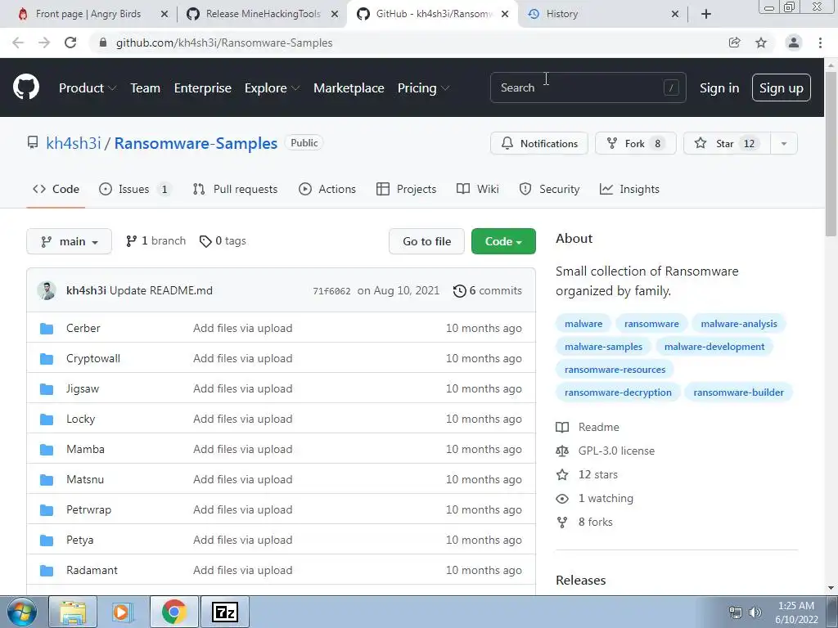
Task: Switch to the History browser tab
Action: (602, 14)
